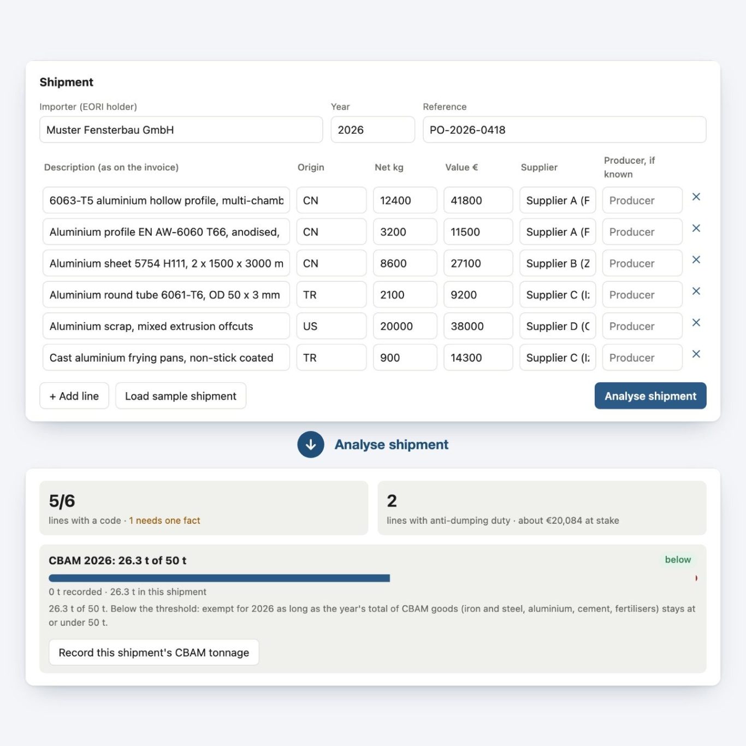
Task: Select the Year field showing 2026
Action: 373,130
